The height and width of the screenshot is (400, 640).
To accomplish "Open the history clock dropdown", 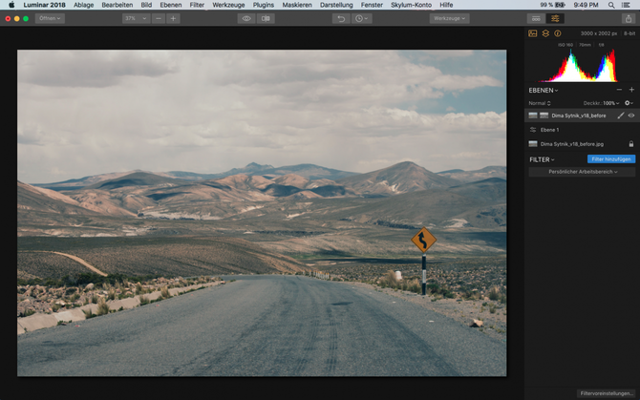I will click(x=361, y=18).
